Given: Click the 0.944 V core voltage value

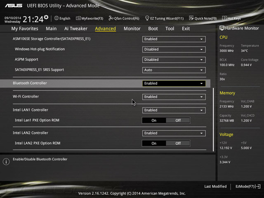Looking at the screenshot, I should click(246, 65).
